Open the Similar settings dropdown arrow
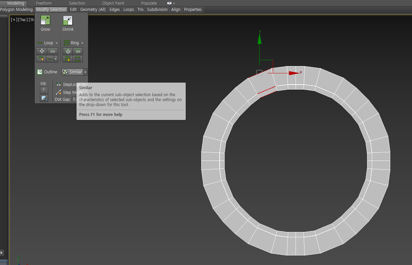The height and width of the screenshot is (265, 412). pos(85,72)
